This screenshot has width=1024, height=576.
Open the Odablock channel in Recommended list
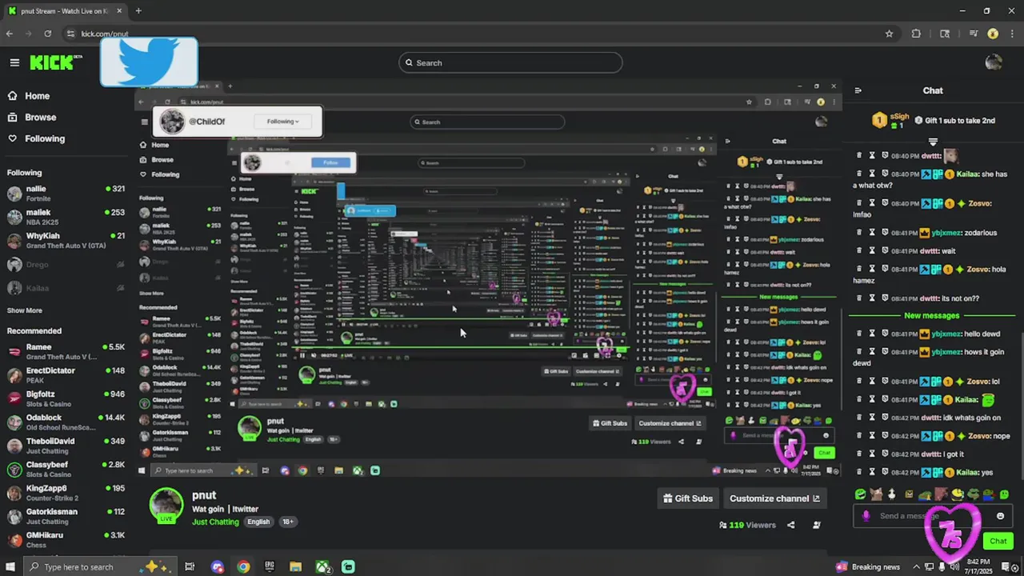coord(66,422)
